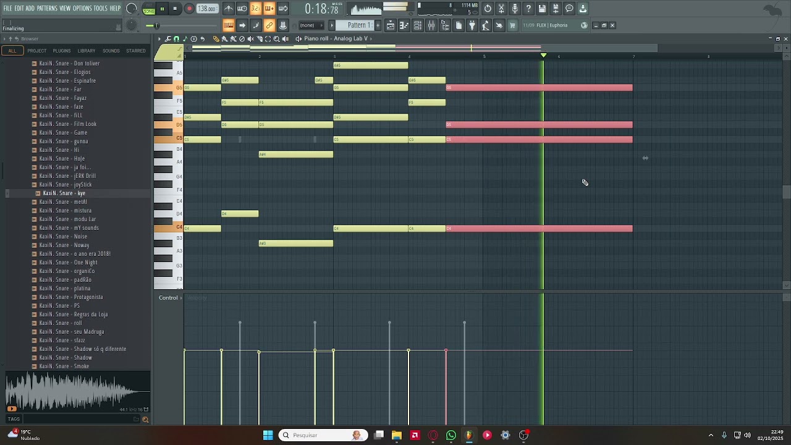Open the Mixer view
Image resolution: width=791 pixels, height=445 pixels.
431,25
